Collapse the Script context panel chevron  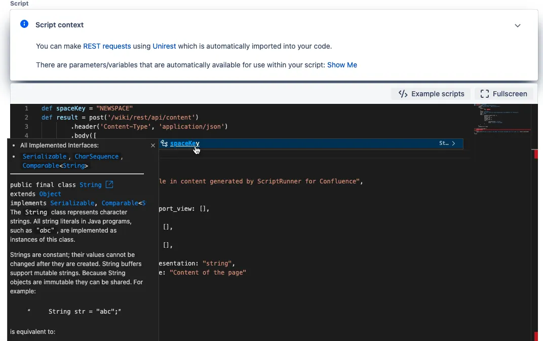517,26
